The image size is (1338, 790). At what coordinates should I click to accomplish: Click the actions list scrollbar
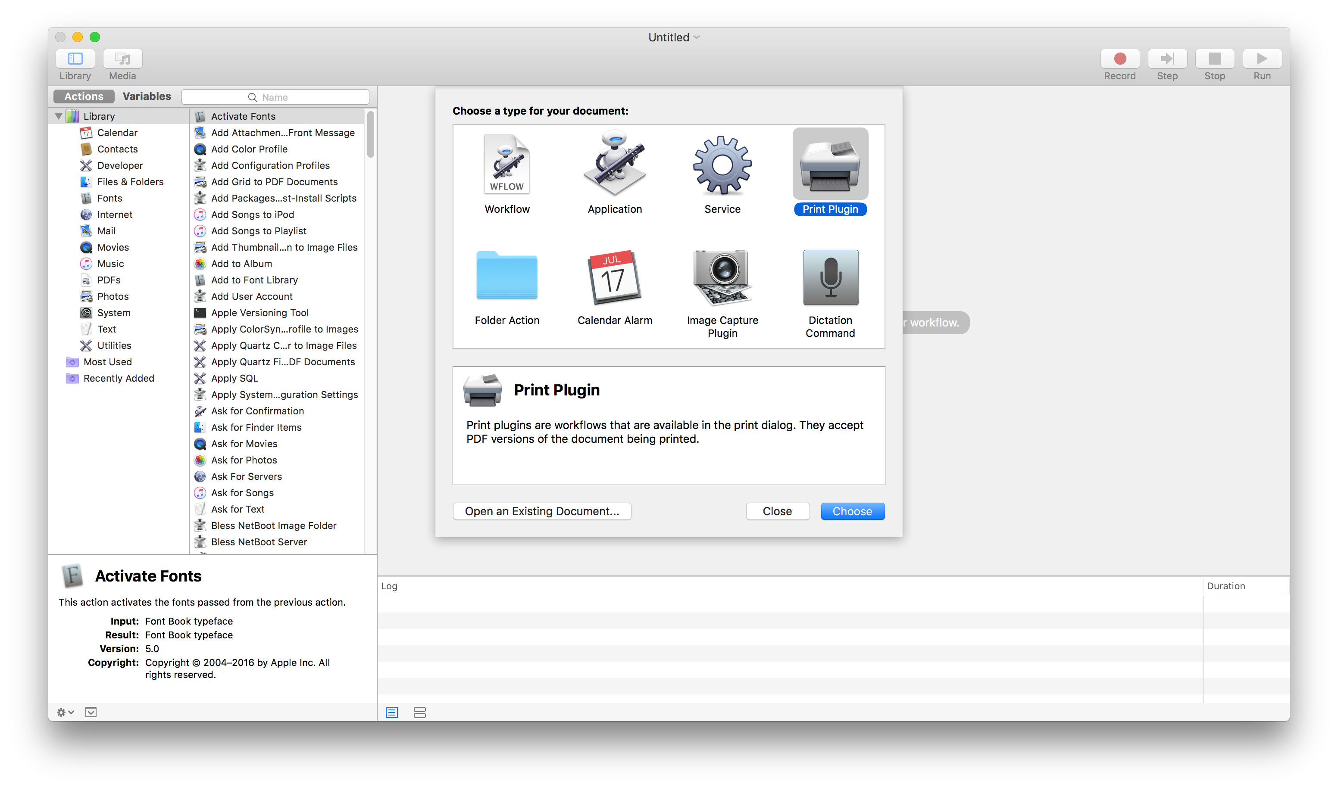coord(371,134)
